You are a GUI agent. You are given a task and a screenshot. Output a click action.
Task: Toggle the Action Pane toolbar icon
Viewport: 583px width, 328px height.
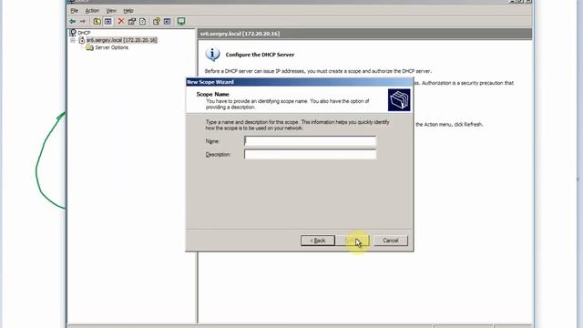tap(168, 22)
